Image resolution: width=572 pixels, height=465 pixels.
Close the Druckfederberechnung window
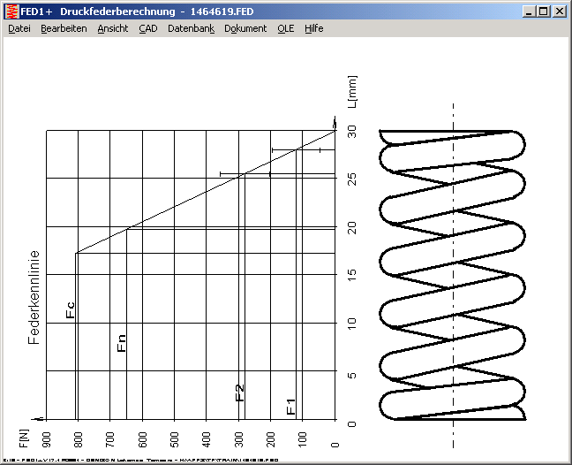click(559, 11)
